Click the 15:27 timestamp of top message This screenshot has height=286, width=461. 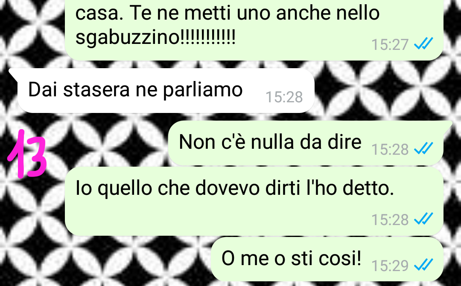[390, 45]
